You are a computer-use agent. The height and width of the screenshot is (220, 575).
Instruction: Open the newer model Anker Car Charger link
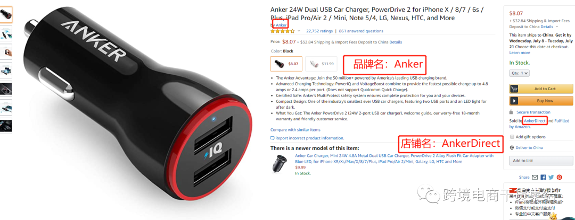pyautogui.click(x=394, y=159)
